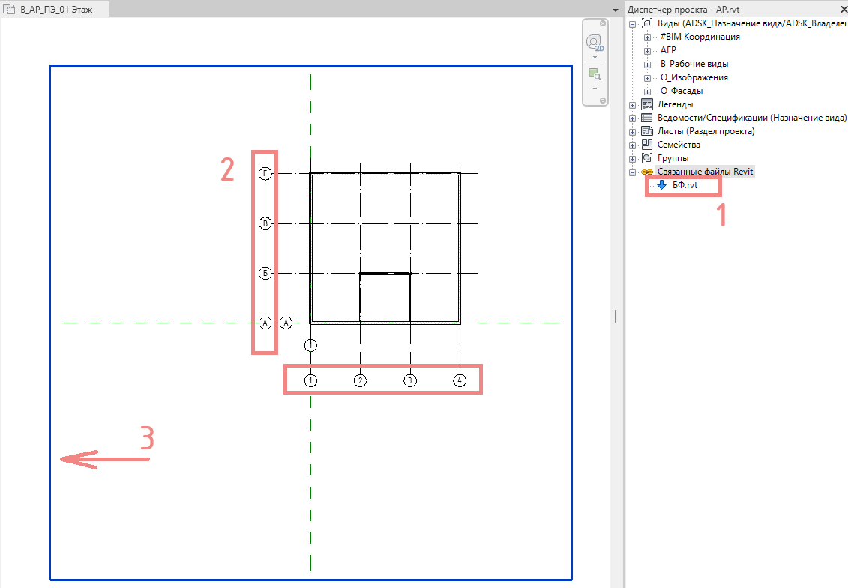Image resolution: width=848 pixels, height=588 pixels.
Task: Click the Легенды legends icon
Action: pos(647,103)
